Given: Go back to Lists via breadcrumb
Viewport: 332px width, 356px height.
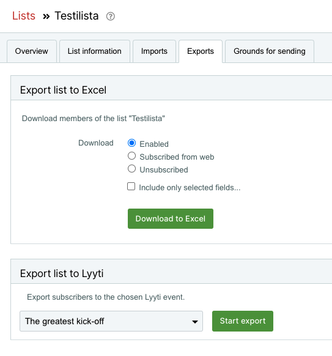Looking at the screenshot, I should tap(24, 16).
